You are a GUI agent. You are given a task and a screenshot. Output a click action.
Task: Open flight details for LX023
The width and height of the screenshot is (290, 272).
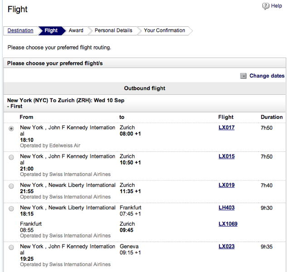click(227, 247)
